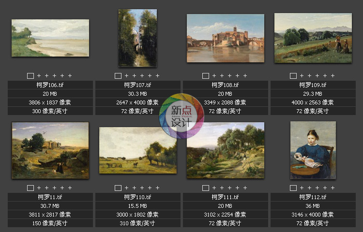Check the box under 柯罗108 thumbnail
The height and width of the screenshot is (232, 363).
tap(206, 76)
